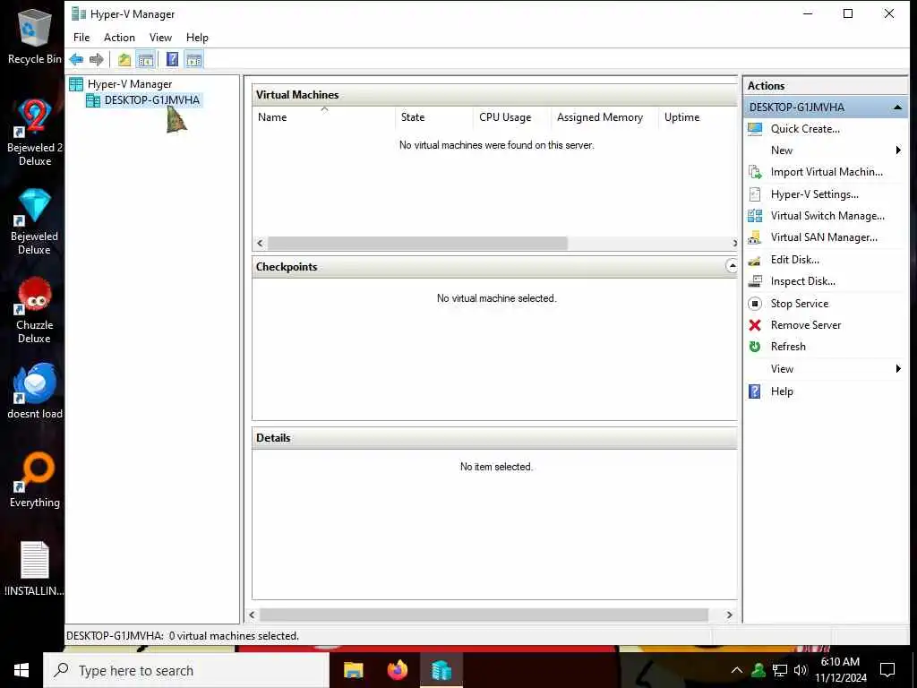Toggle the Show/Hide Action Pane toolbar icon
The width and height of the screenshot is (917, 688).
click(x=193, y=59)
